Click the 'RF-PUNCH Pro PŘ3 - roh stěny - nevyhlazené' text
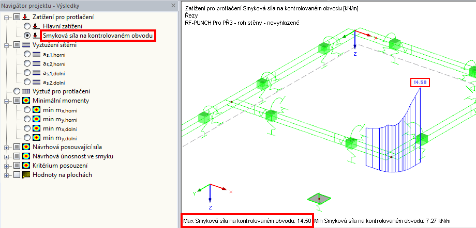This screenshot has height=228, width=476. 243,23
